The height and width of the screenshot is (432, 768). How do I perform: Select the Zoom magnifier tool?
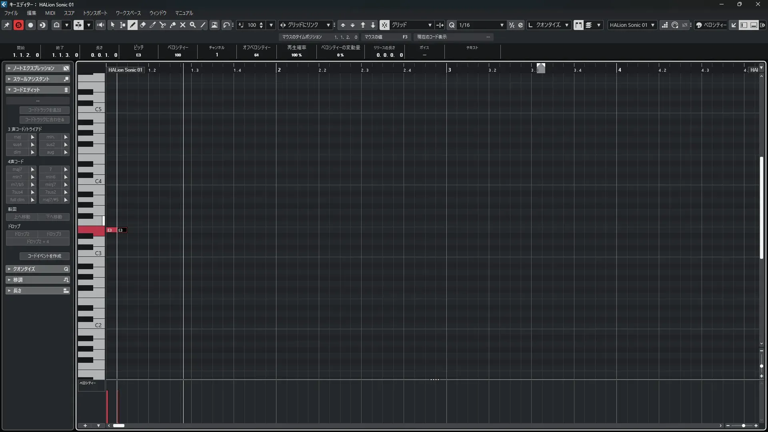(x=193, y=25)
